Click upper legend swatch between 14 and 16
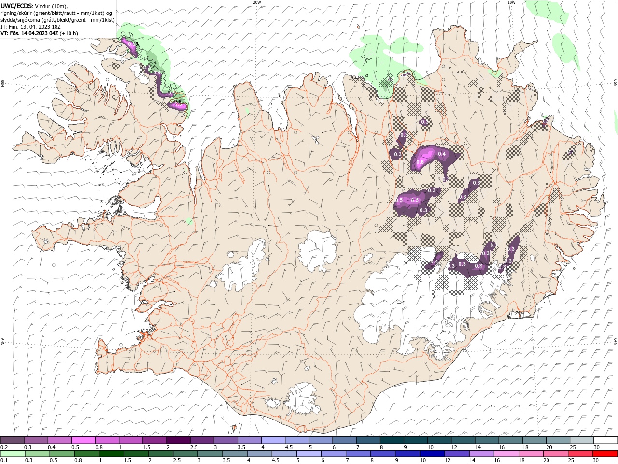The height and width of the screenshot is (464, 618). coord(486,440)
